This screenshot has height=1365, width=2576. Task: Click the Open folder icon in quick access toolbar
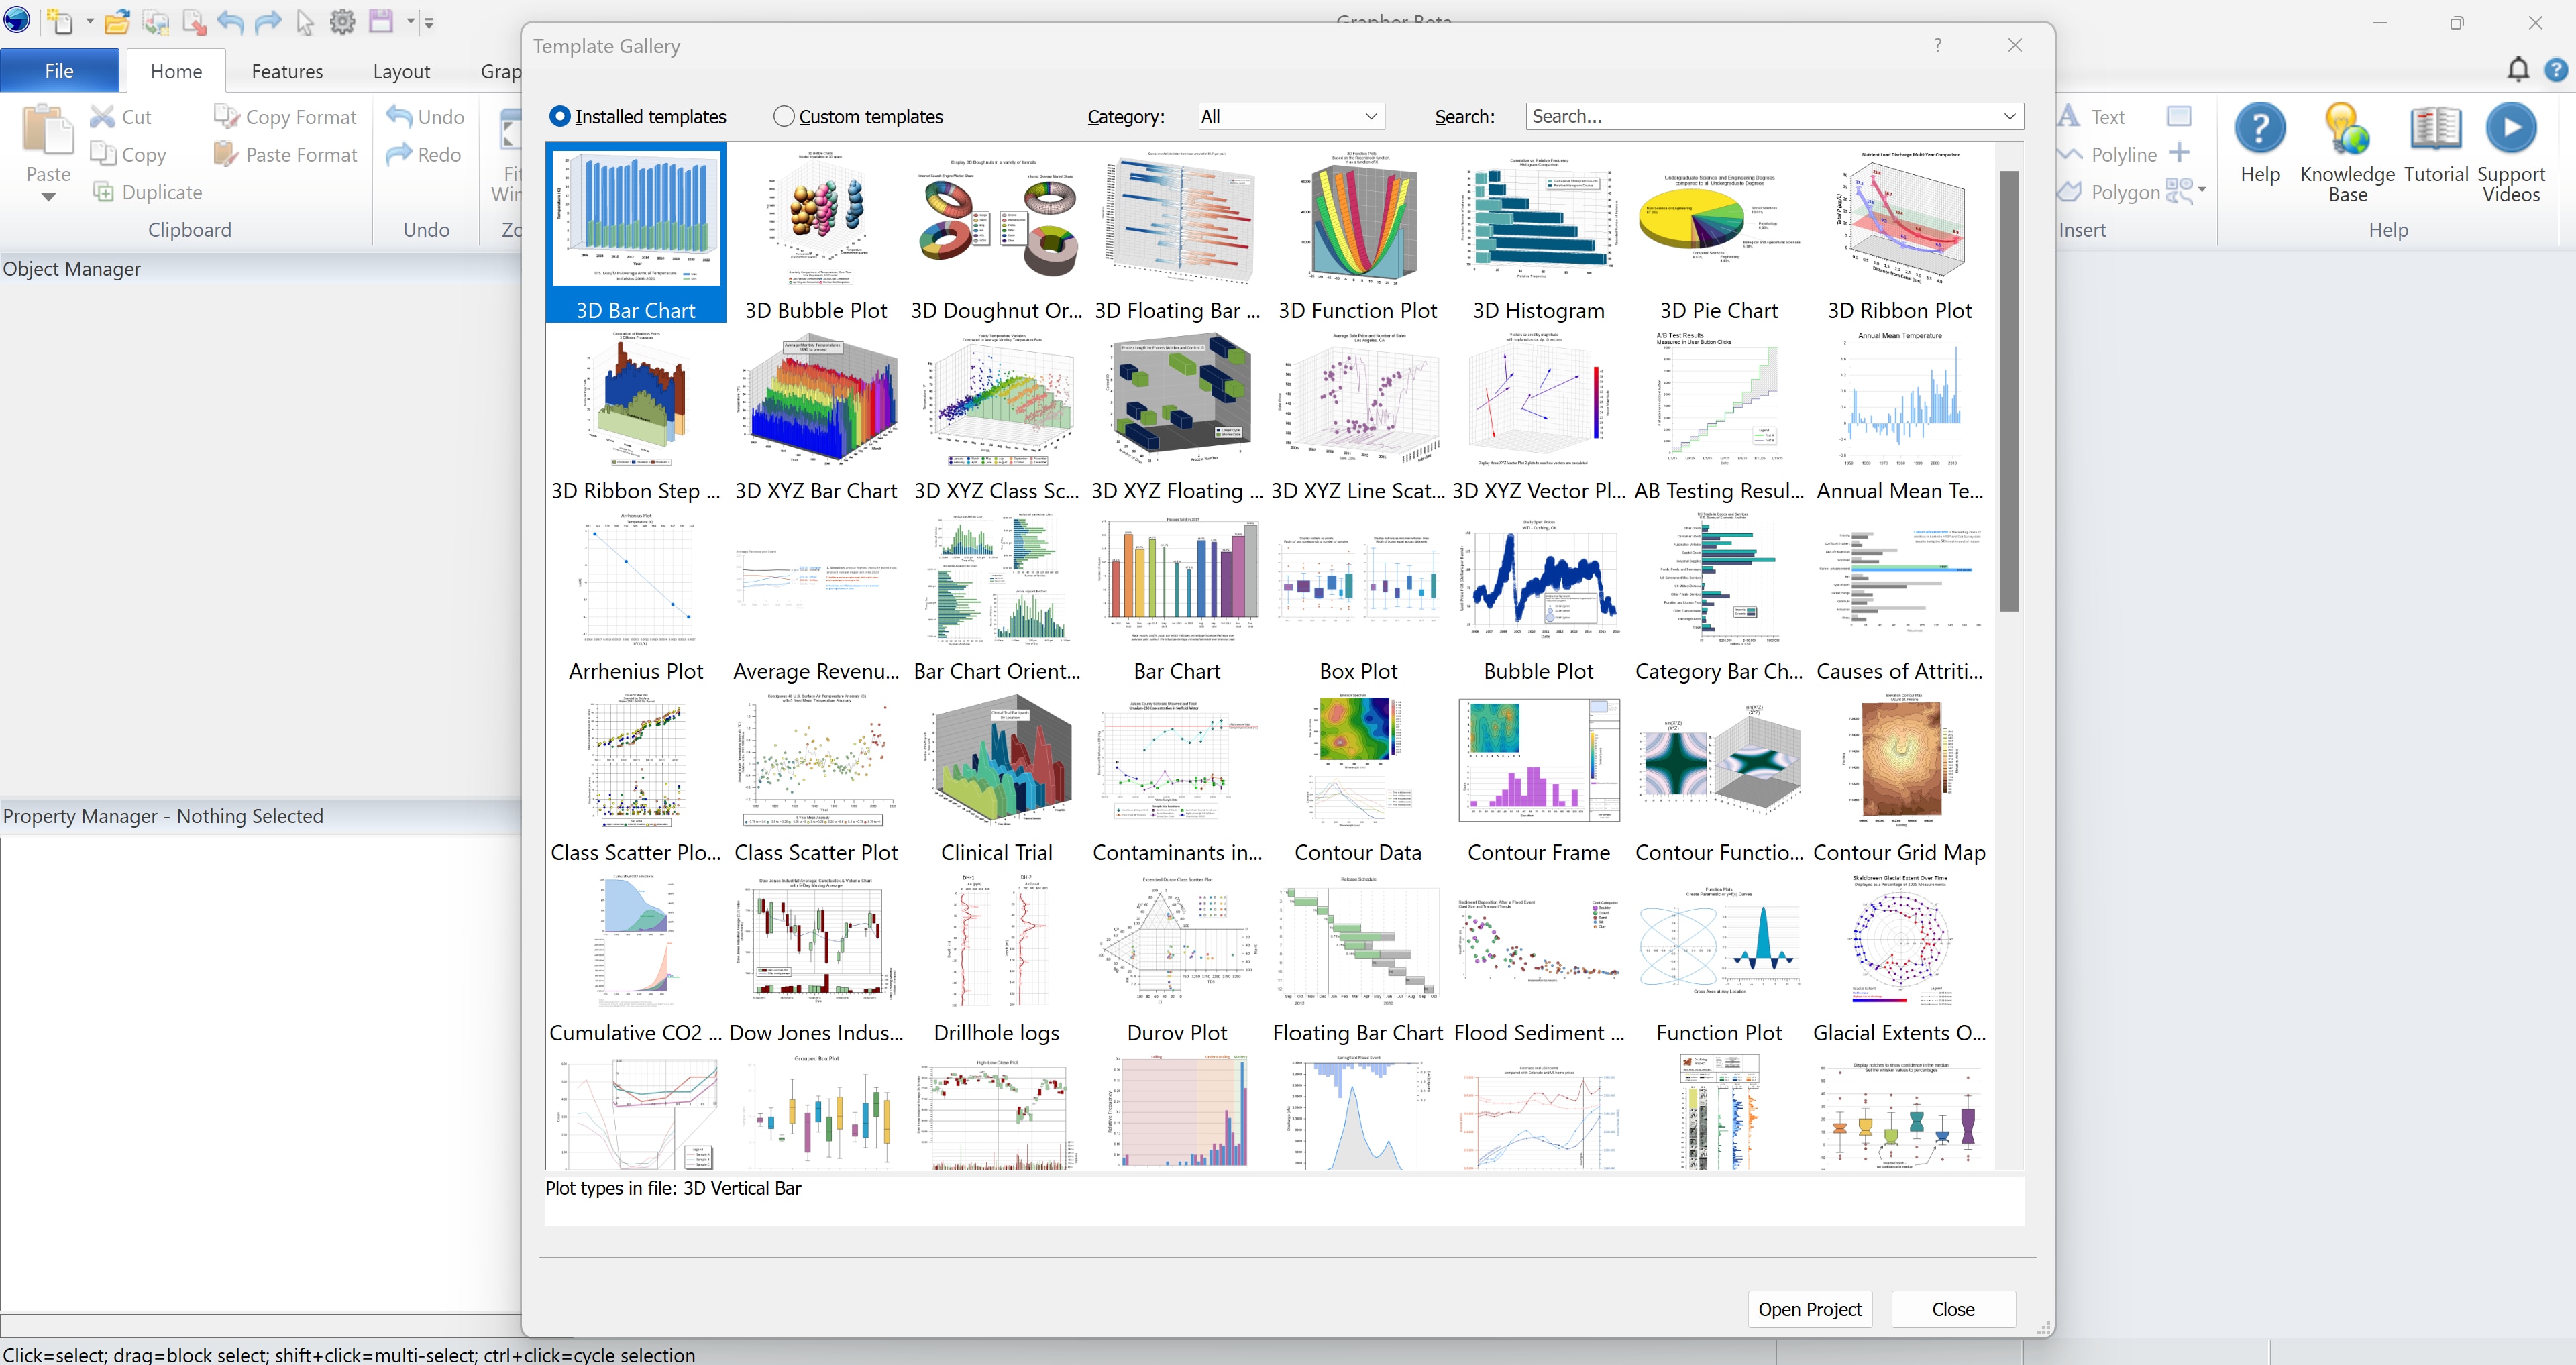pyautogui.click(x=117, y=21)
